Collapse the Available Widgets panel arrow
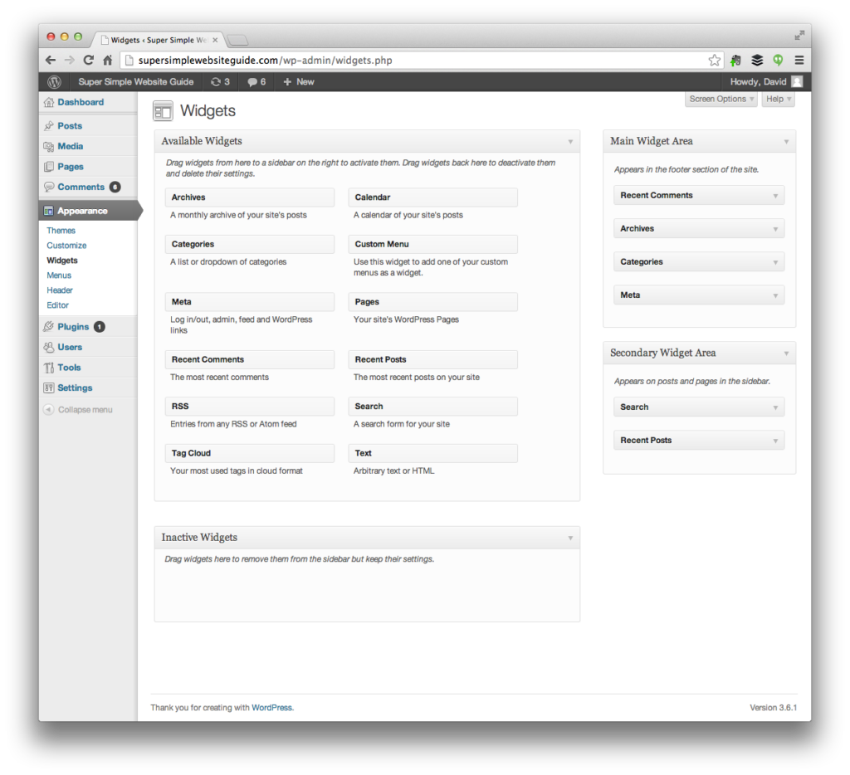This screenshot has width=850, height=775. (570, 141)
